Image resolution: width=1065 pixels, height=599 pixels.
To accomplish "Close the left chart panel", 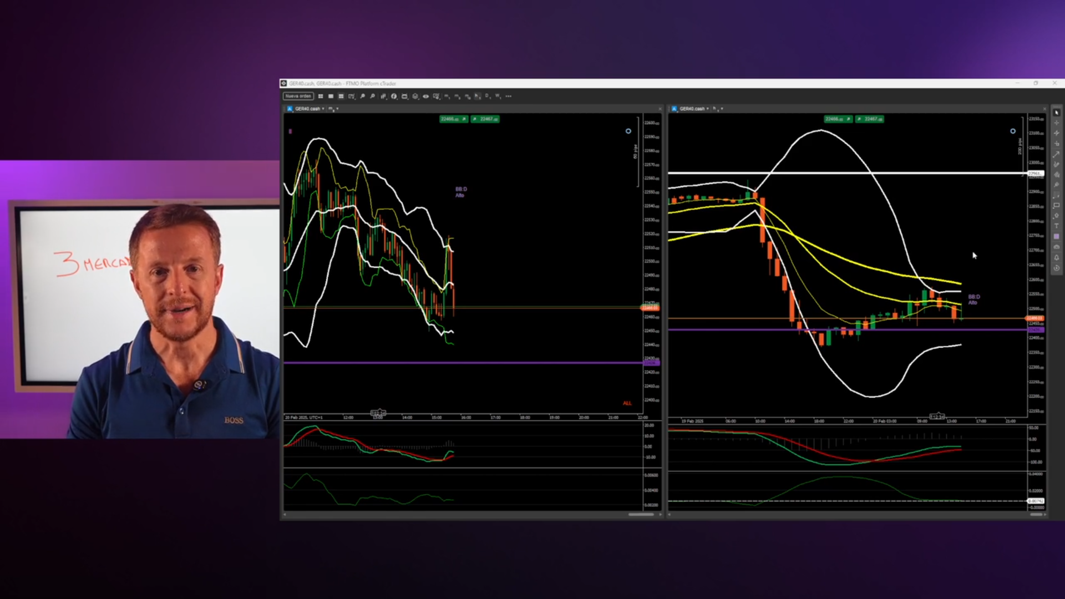I will (660, 109).
